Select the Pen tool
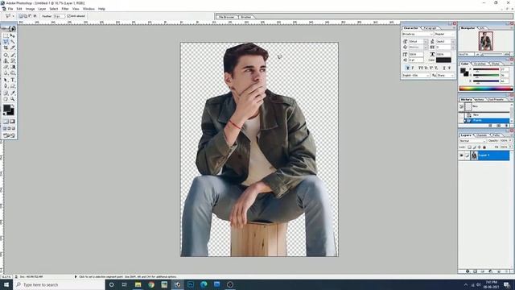The height and width of the screenshot is (290, 515). (6, 86)
